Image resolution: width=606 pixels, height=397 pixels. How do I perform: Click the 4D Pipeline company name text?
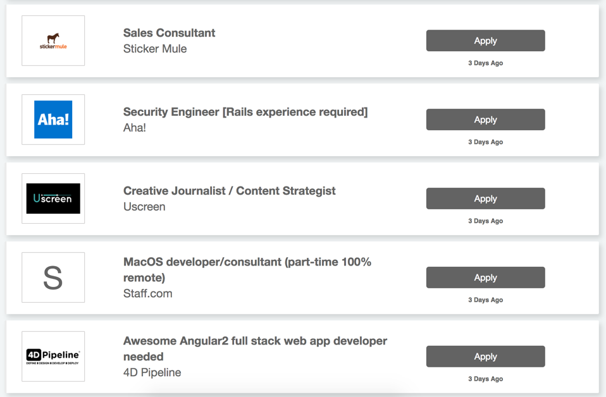pos(152,372)
